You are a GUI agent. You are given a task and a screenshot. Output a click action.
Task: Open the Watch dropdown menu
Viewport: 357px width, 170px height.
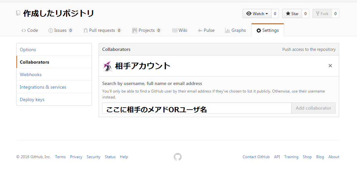pos(257,13)
